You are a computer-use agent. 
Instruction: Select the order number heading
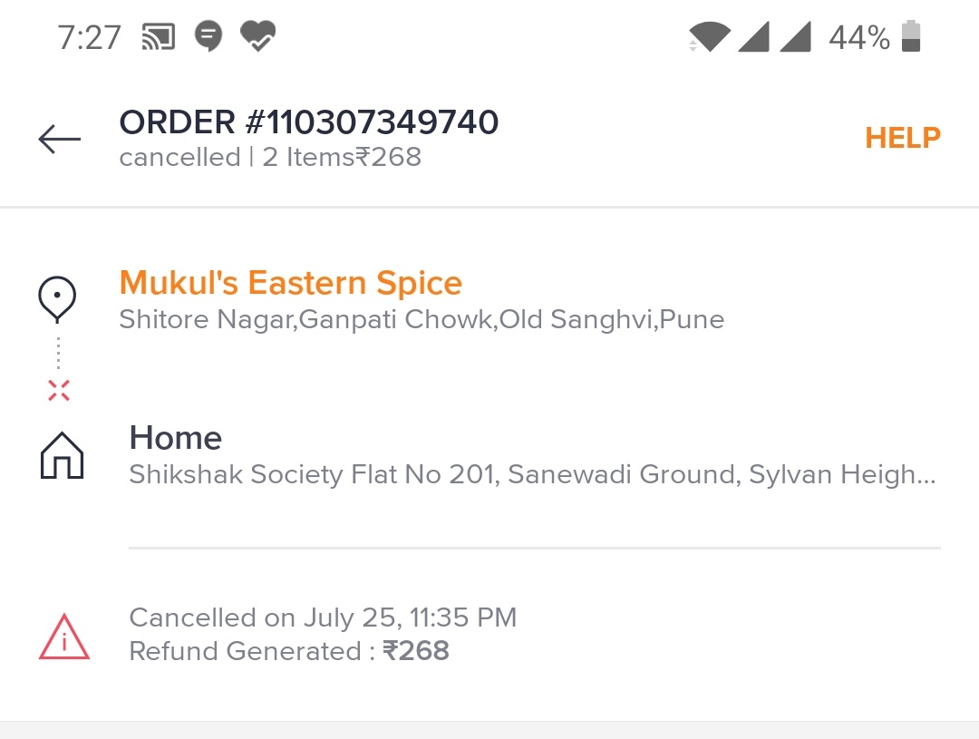tap(308, 122)
